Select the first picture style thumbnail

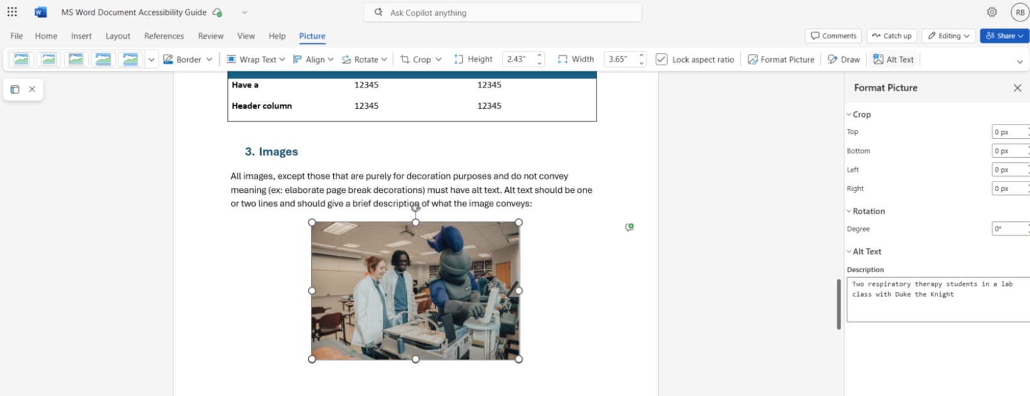tap(21, 59)
